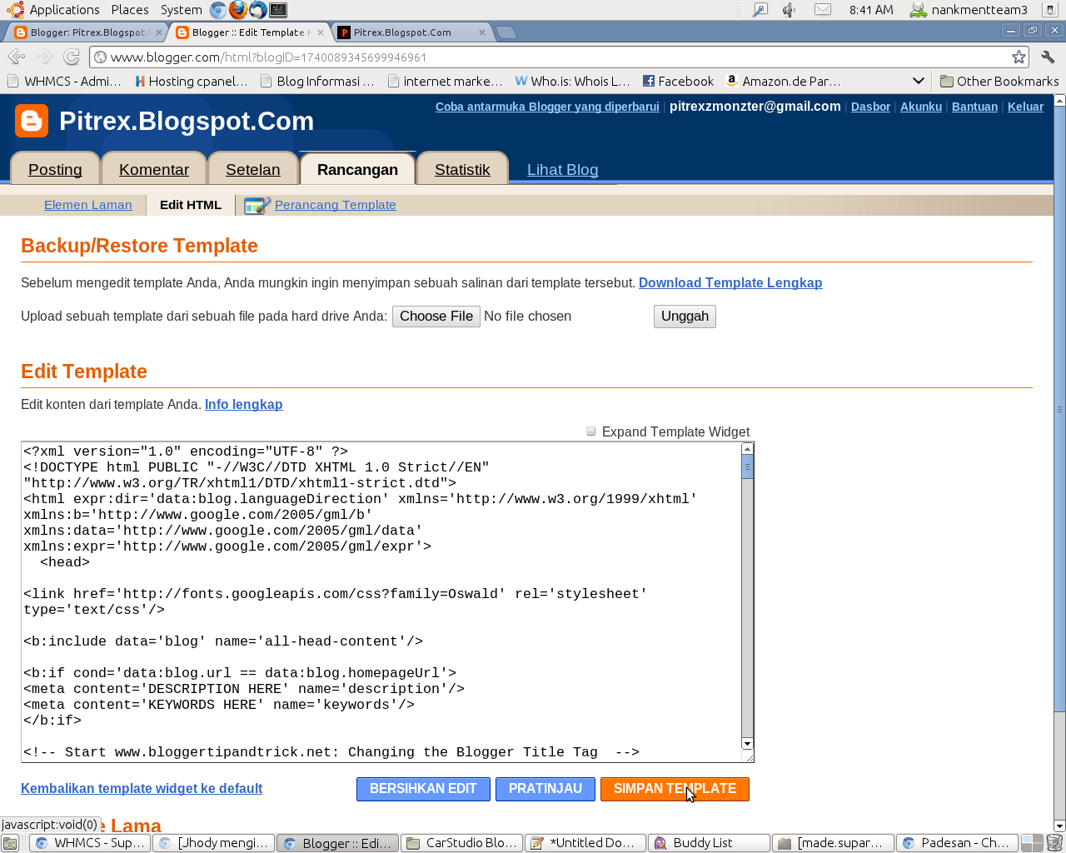Open the Facebook bookmark
This screenshot has width=1066, height=853.
tap(678, 81)
